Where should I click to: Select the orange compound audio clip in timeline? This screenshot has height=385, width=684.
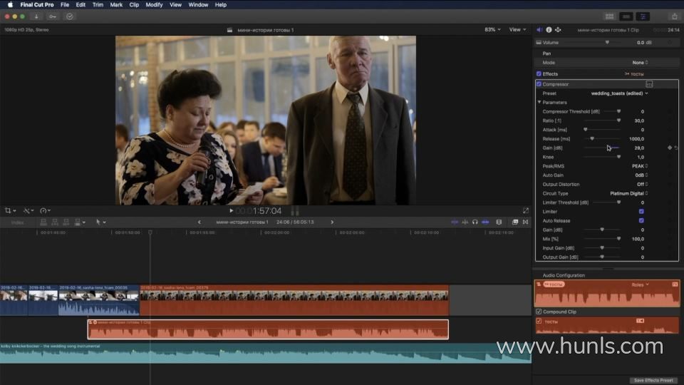(x=268, y=329)
